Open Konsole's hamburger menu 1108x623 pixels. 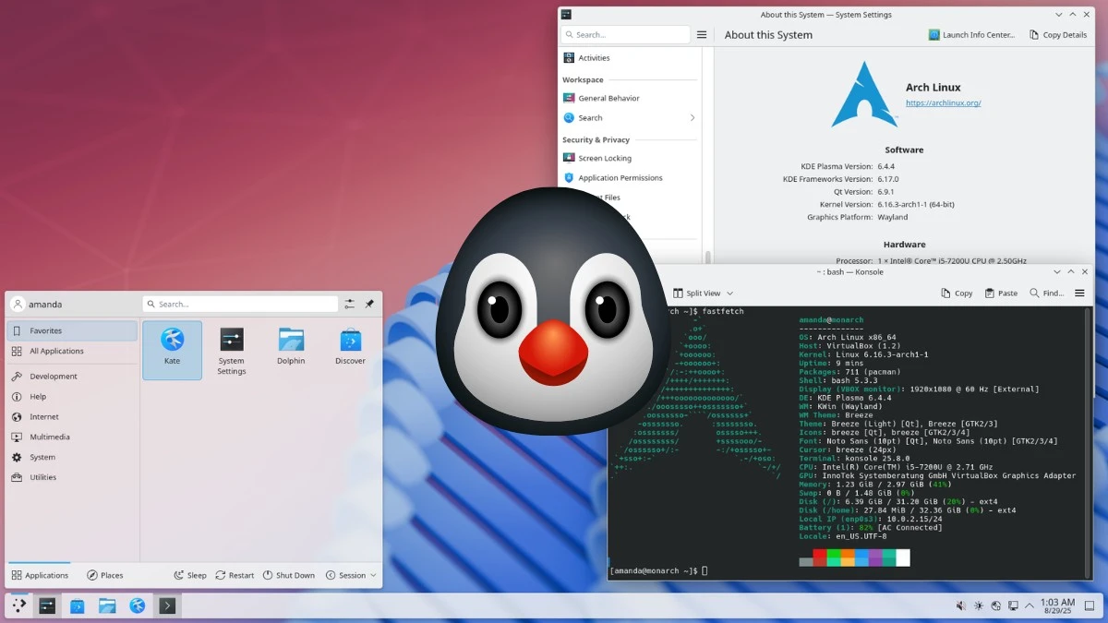click(1078, 293)
